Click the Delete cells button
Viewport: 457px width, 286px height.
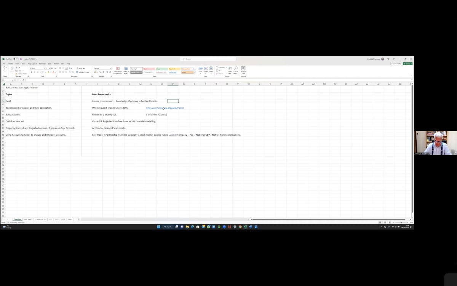[x=206, y=70]
